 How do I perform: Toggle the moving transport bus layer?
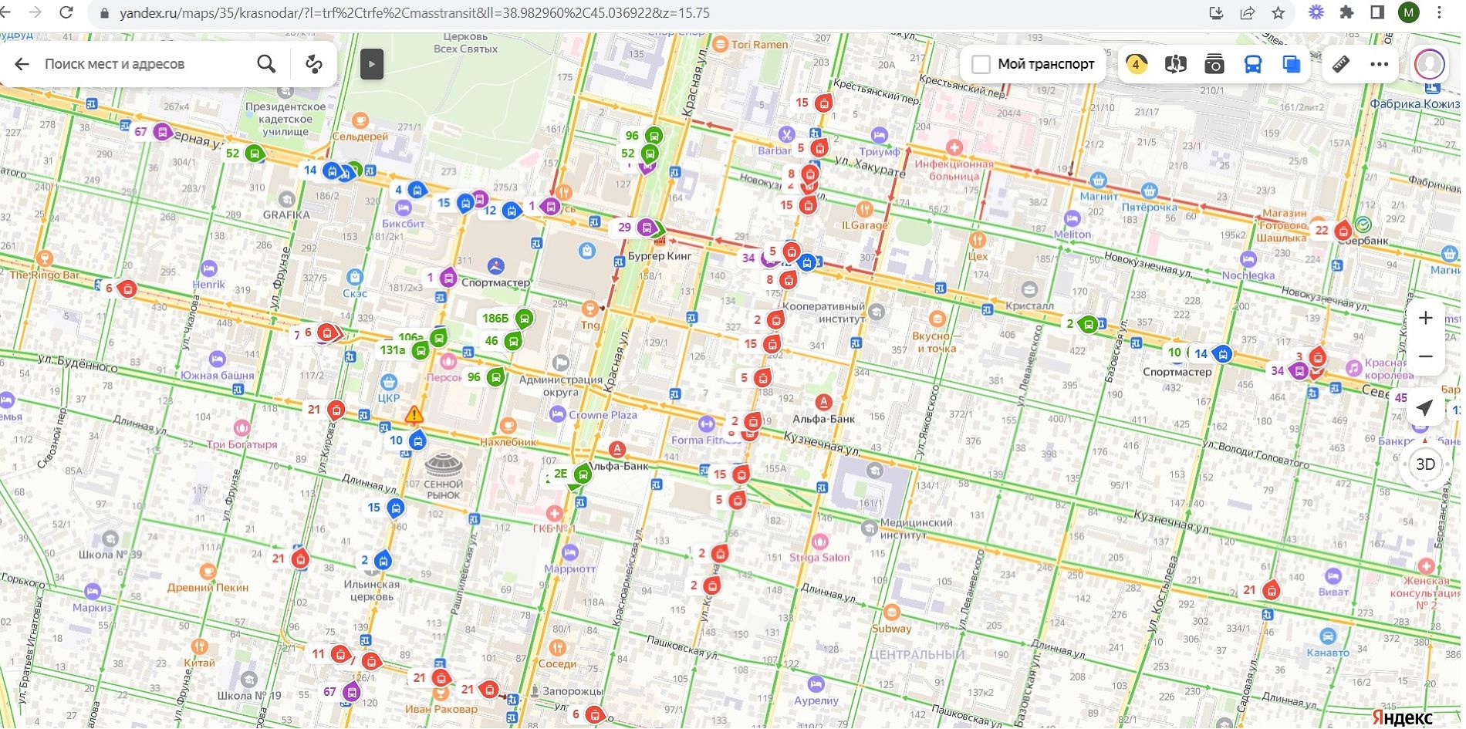[x=1253, y=65]
